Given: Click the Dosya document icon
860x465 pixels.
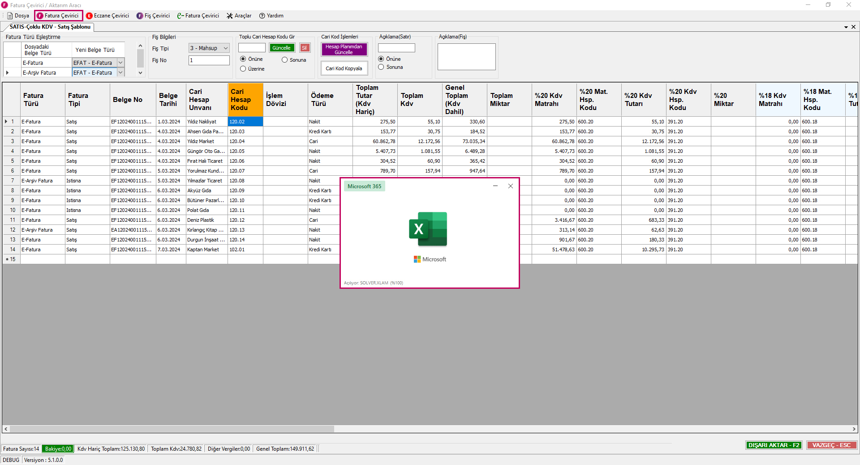Looking at the screenshot, I should coord(10,16).
